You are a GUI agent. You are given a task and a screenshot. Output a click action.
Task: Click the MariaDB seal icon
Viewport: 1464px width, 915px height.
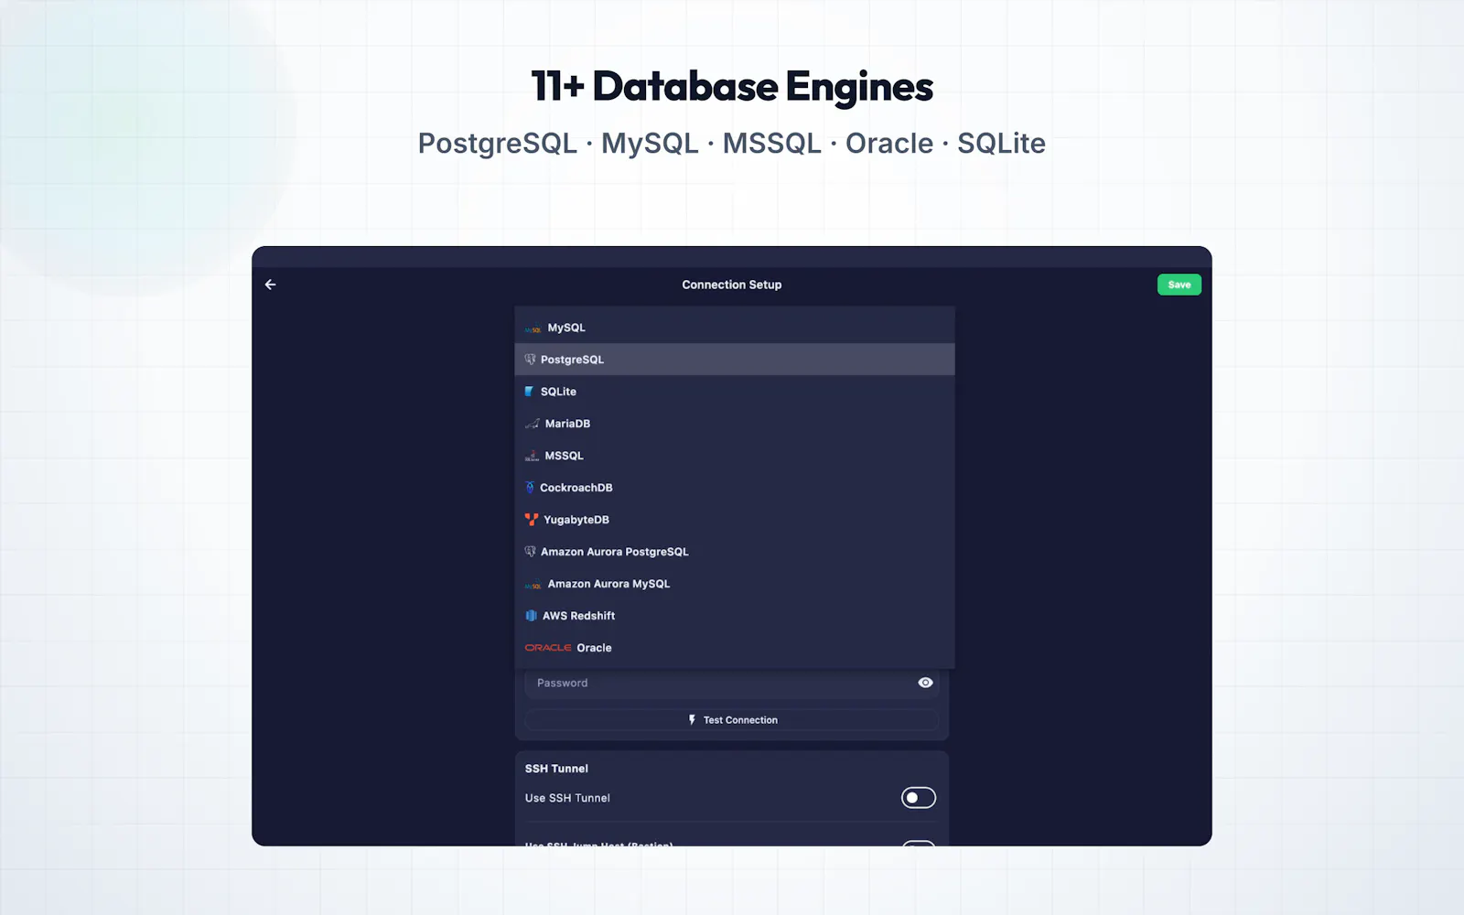pyautogui.click(x=532, y=424)
